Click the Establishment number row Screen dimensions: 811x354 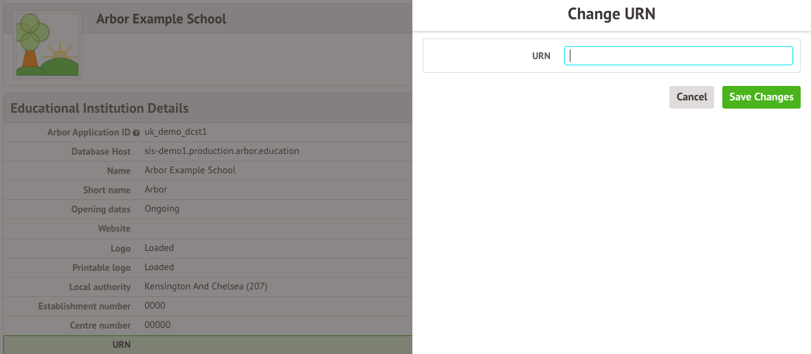pos(206,306)
